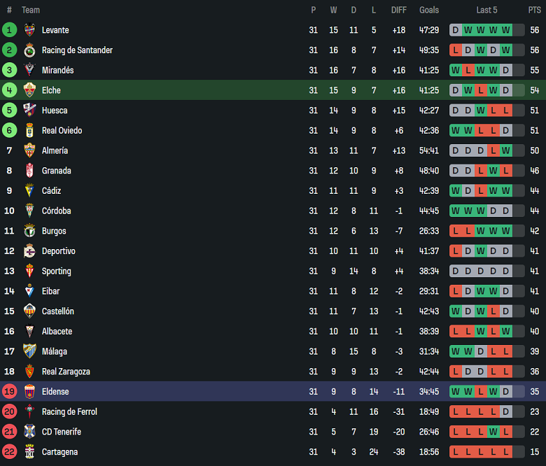Screen dimensions: 546x466
Task: Click the Real Oviedo badge
Action: tap(29, 131)
